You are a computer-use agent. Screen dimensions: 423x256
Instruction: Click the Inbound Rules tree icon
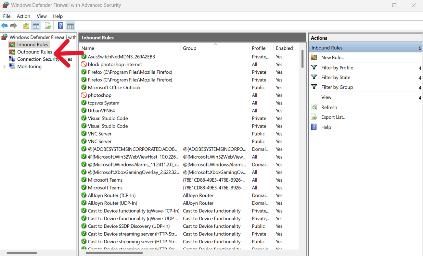pyautogui.click(x=12, y=44)
